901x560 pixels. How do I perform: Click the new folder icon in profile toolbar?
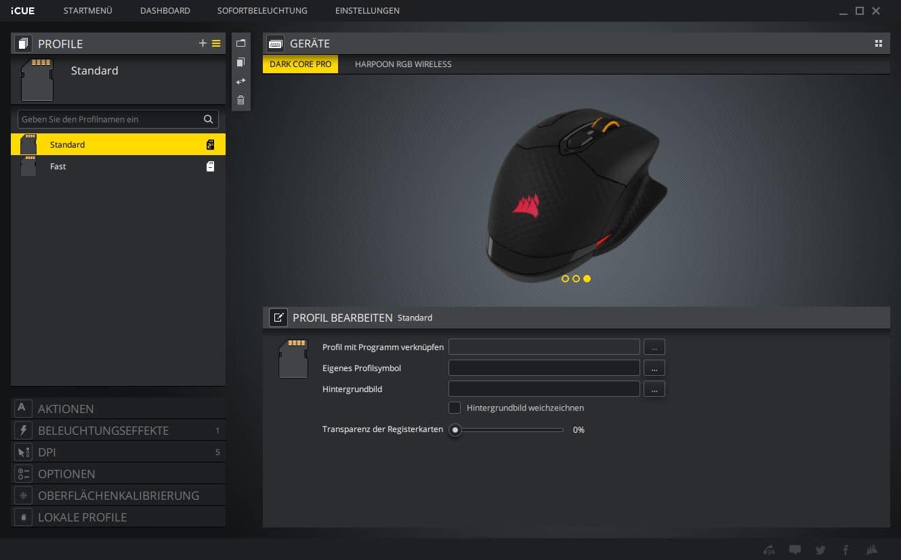tap(240, 43)
